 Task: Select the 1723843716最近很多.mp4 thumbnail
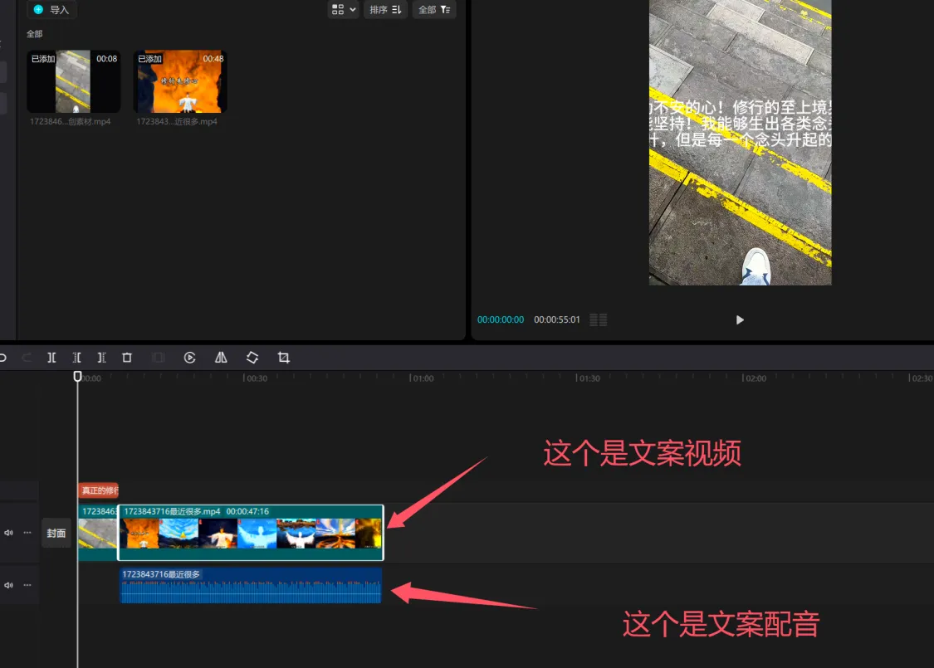[179, 81]
